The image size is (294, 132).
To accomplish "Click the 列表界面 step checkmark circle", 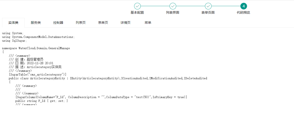I will click(173, 6).
